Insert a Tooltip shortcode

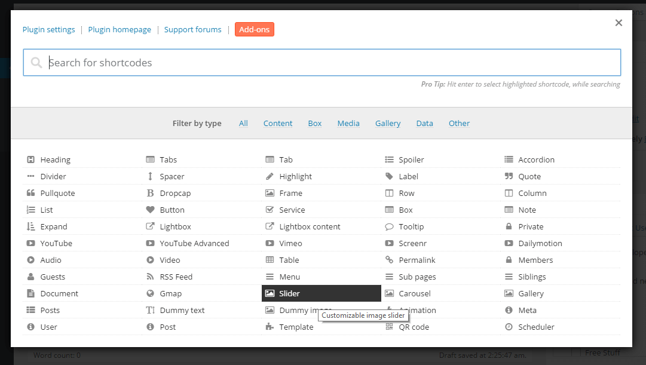pyautogui.click(x=412, y=226)
